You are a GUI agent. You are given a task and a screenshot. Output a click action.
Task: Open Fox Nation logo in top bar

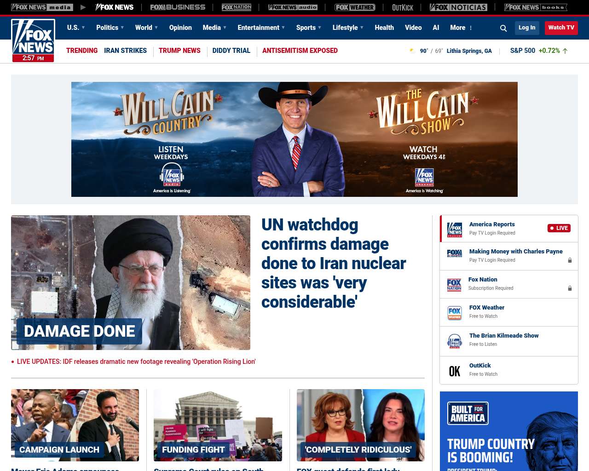click(x=237, y=7)
